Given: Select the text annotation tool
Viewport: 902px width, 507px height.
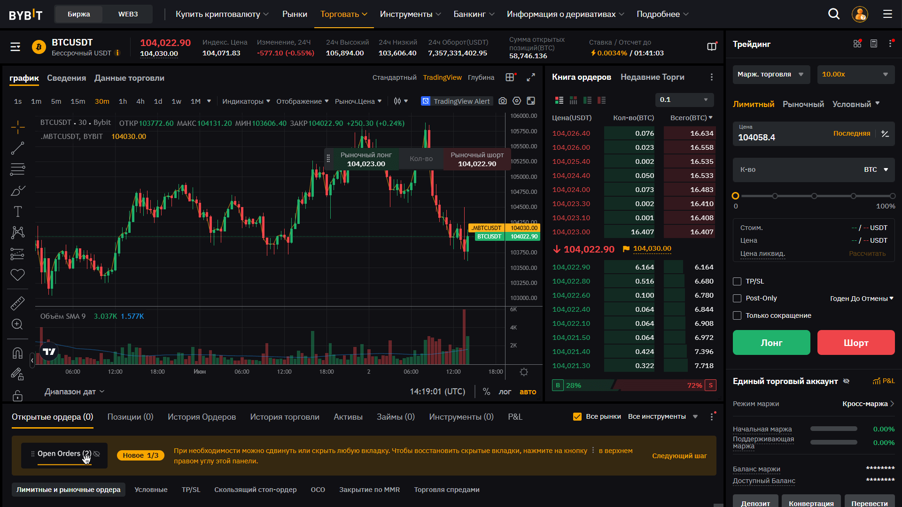Looking at the screenshot, I should pos(17,212).
